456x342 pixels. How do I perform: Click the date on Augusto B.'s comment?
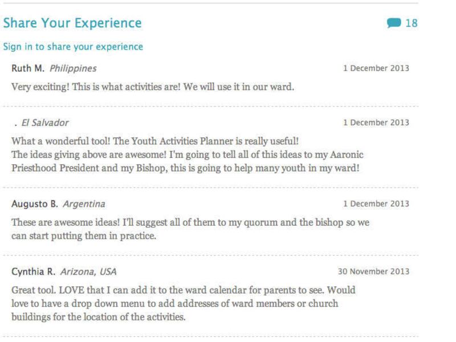(x=376, y=204)
